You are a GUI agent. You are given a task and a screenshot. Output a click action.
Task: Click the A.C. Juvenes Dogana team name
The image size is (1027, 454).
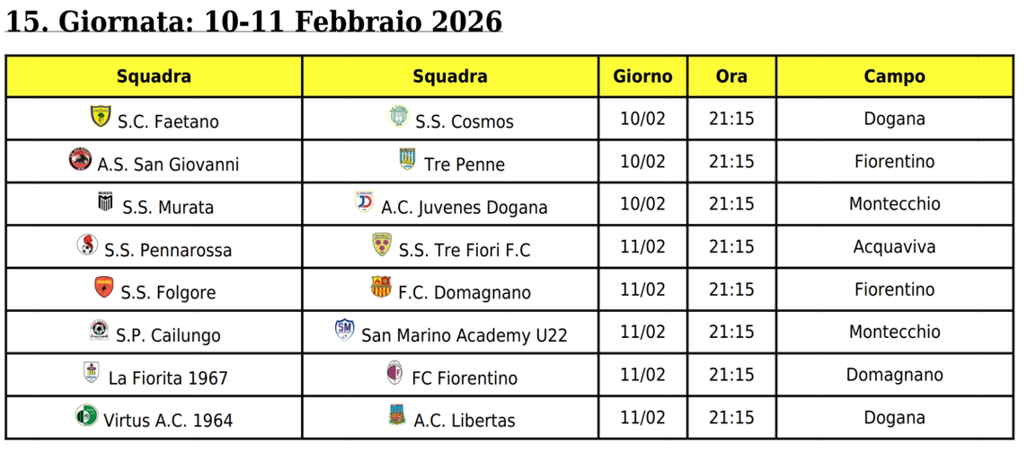click(464, 208)
